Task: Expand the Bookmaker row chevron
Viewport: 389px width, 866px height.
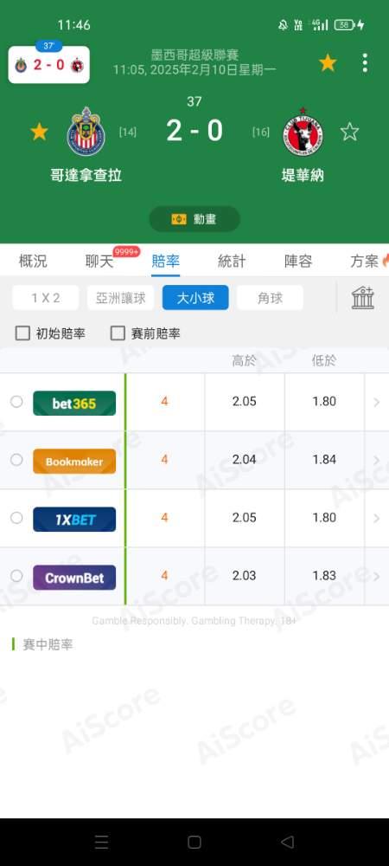Action: (x=377, y=460)
